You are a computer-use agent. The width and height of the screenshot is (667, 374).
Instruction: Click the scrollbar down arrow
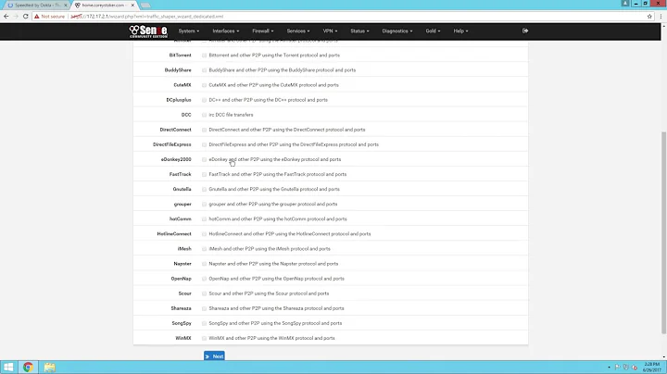[663, 357]
